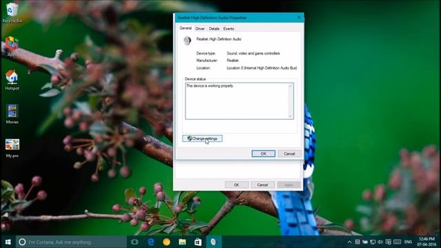Screen dimensions: 441x248
Task: Click the Cortana search box
Action: click(x=71, y=242)
